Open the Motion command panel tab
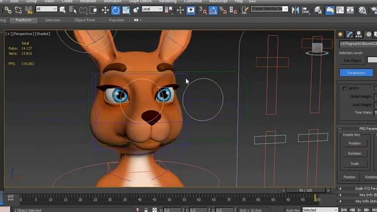Viewport: 377px width, 212px height. pos(369,35)
